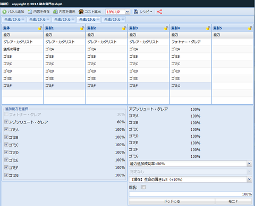Uncheck the アブソリュート・グレア checkbox
The height and width of the screenshot is (206, 255).
(x=6, y=122)
